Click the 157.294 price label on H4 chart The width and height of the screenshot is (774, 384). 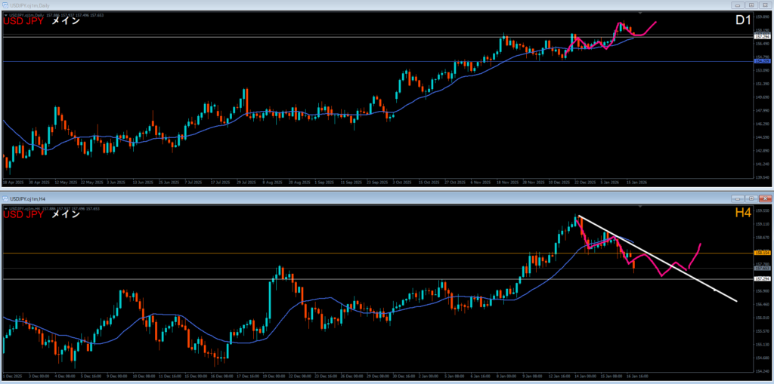[x=762, y=278]
